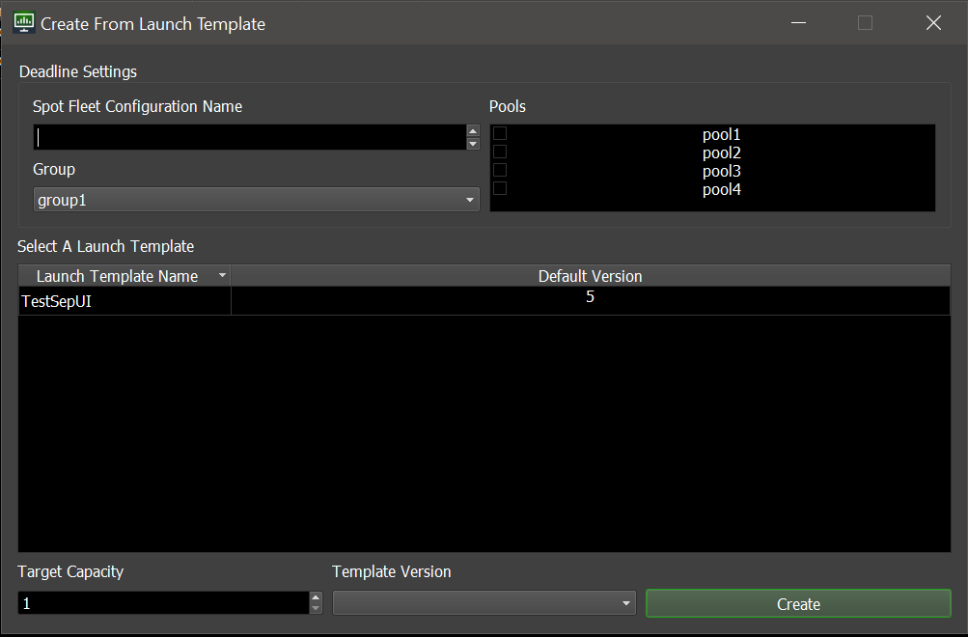Expand the Template Version dropdown
This screenshot has height=637, width=968.
pos(484,603)
